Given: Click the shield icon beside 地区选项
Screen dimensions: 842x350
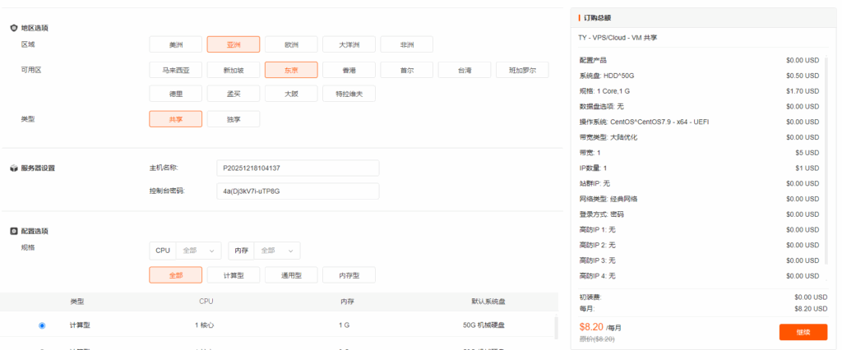Looking at the screenshot, I should click(14, 28).
